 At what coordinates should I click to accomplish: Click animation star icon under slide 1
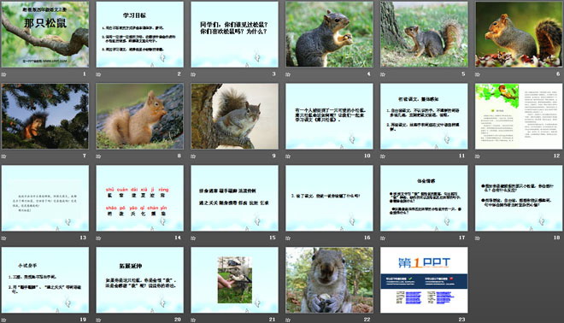(x=4, y=74)
